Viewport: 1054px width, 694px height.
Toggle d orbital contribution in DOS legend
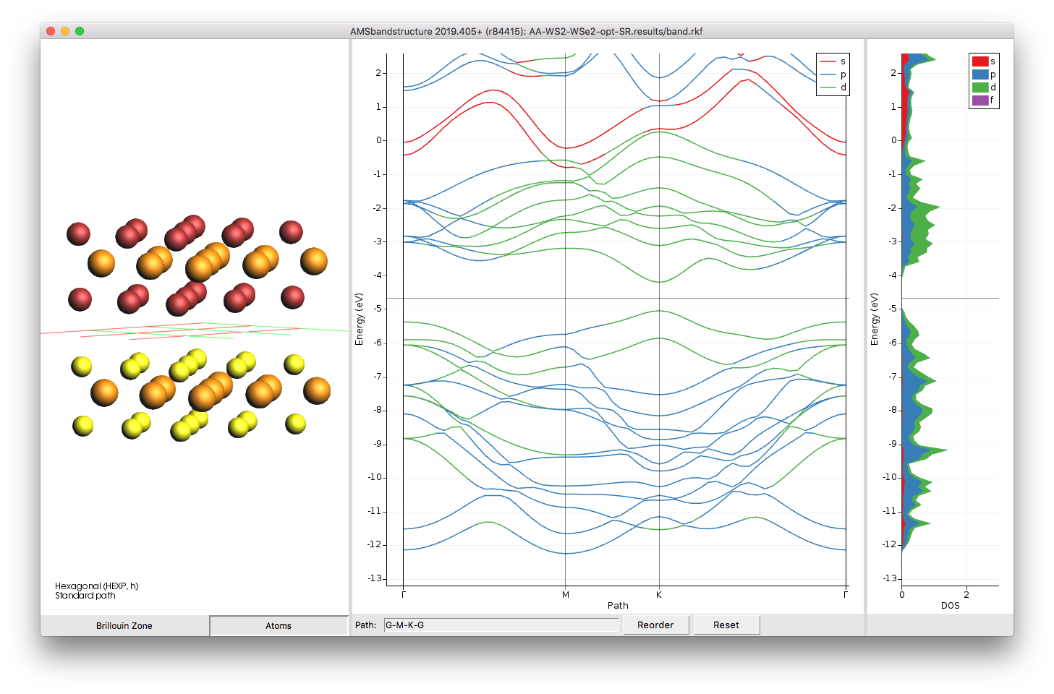point(981,86)
